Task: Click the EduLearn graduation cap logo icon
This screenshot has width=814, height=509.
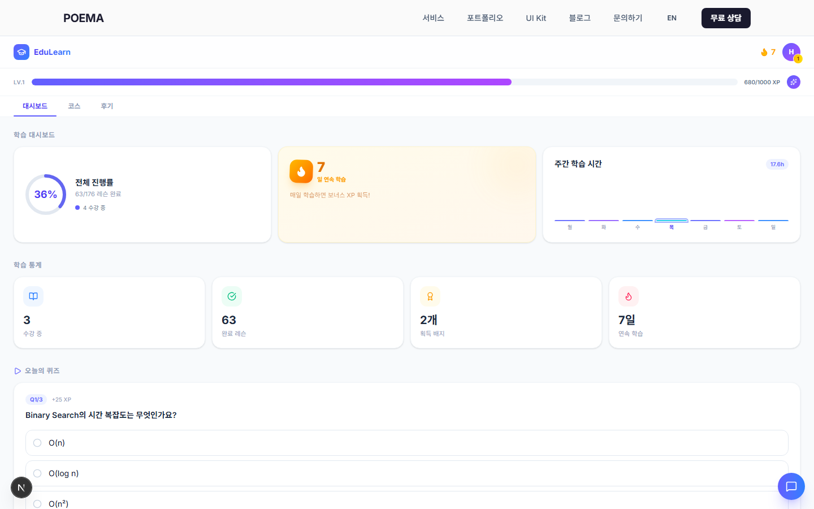Action: 21,52
